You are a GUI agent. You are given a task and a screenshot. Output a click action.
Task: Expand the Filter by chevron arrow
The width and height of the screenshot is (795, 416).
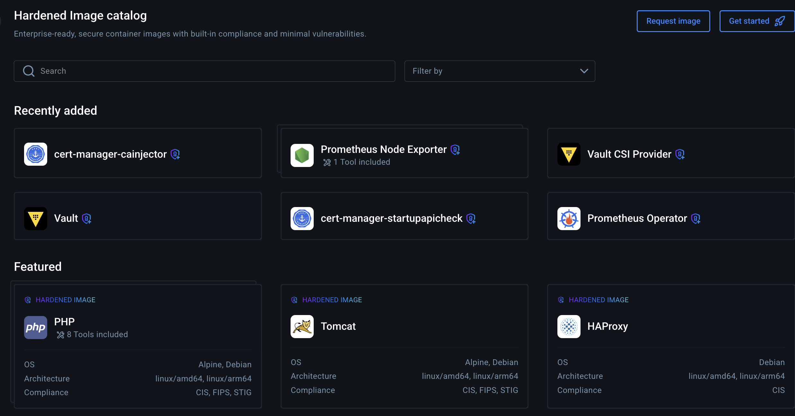(584, 71)
